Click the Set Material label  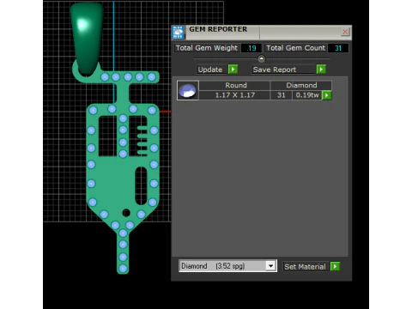305,267
